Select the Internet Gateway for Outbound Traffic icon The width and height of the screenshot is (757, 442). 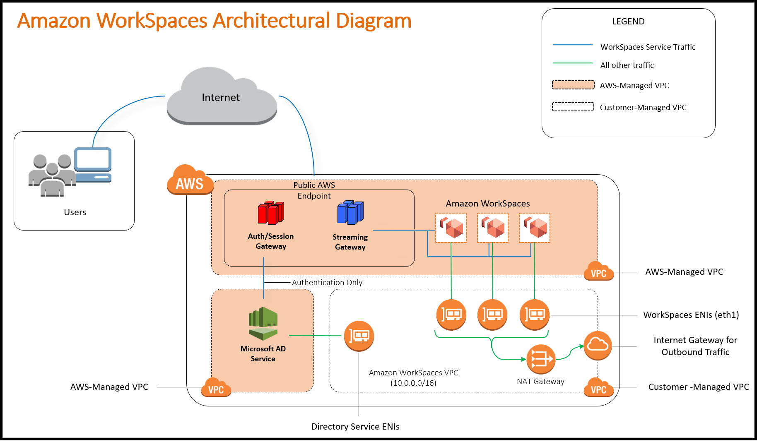tap(597, 346)
